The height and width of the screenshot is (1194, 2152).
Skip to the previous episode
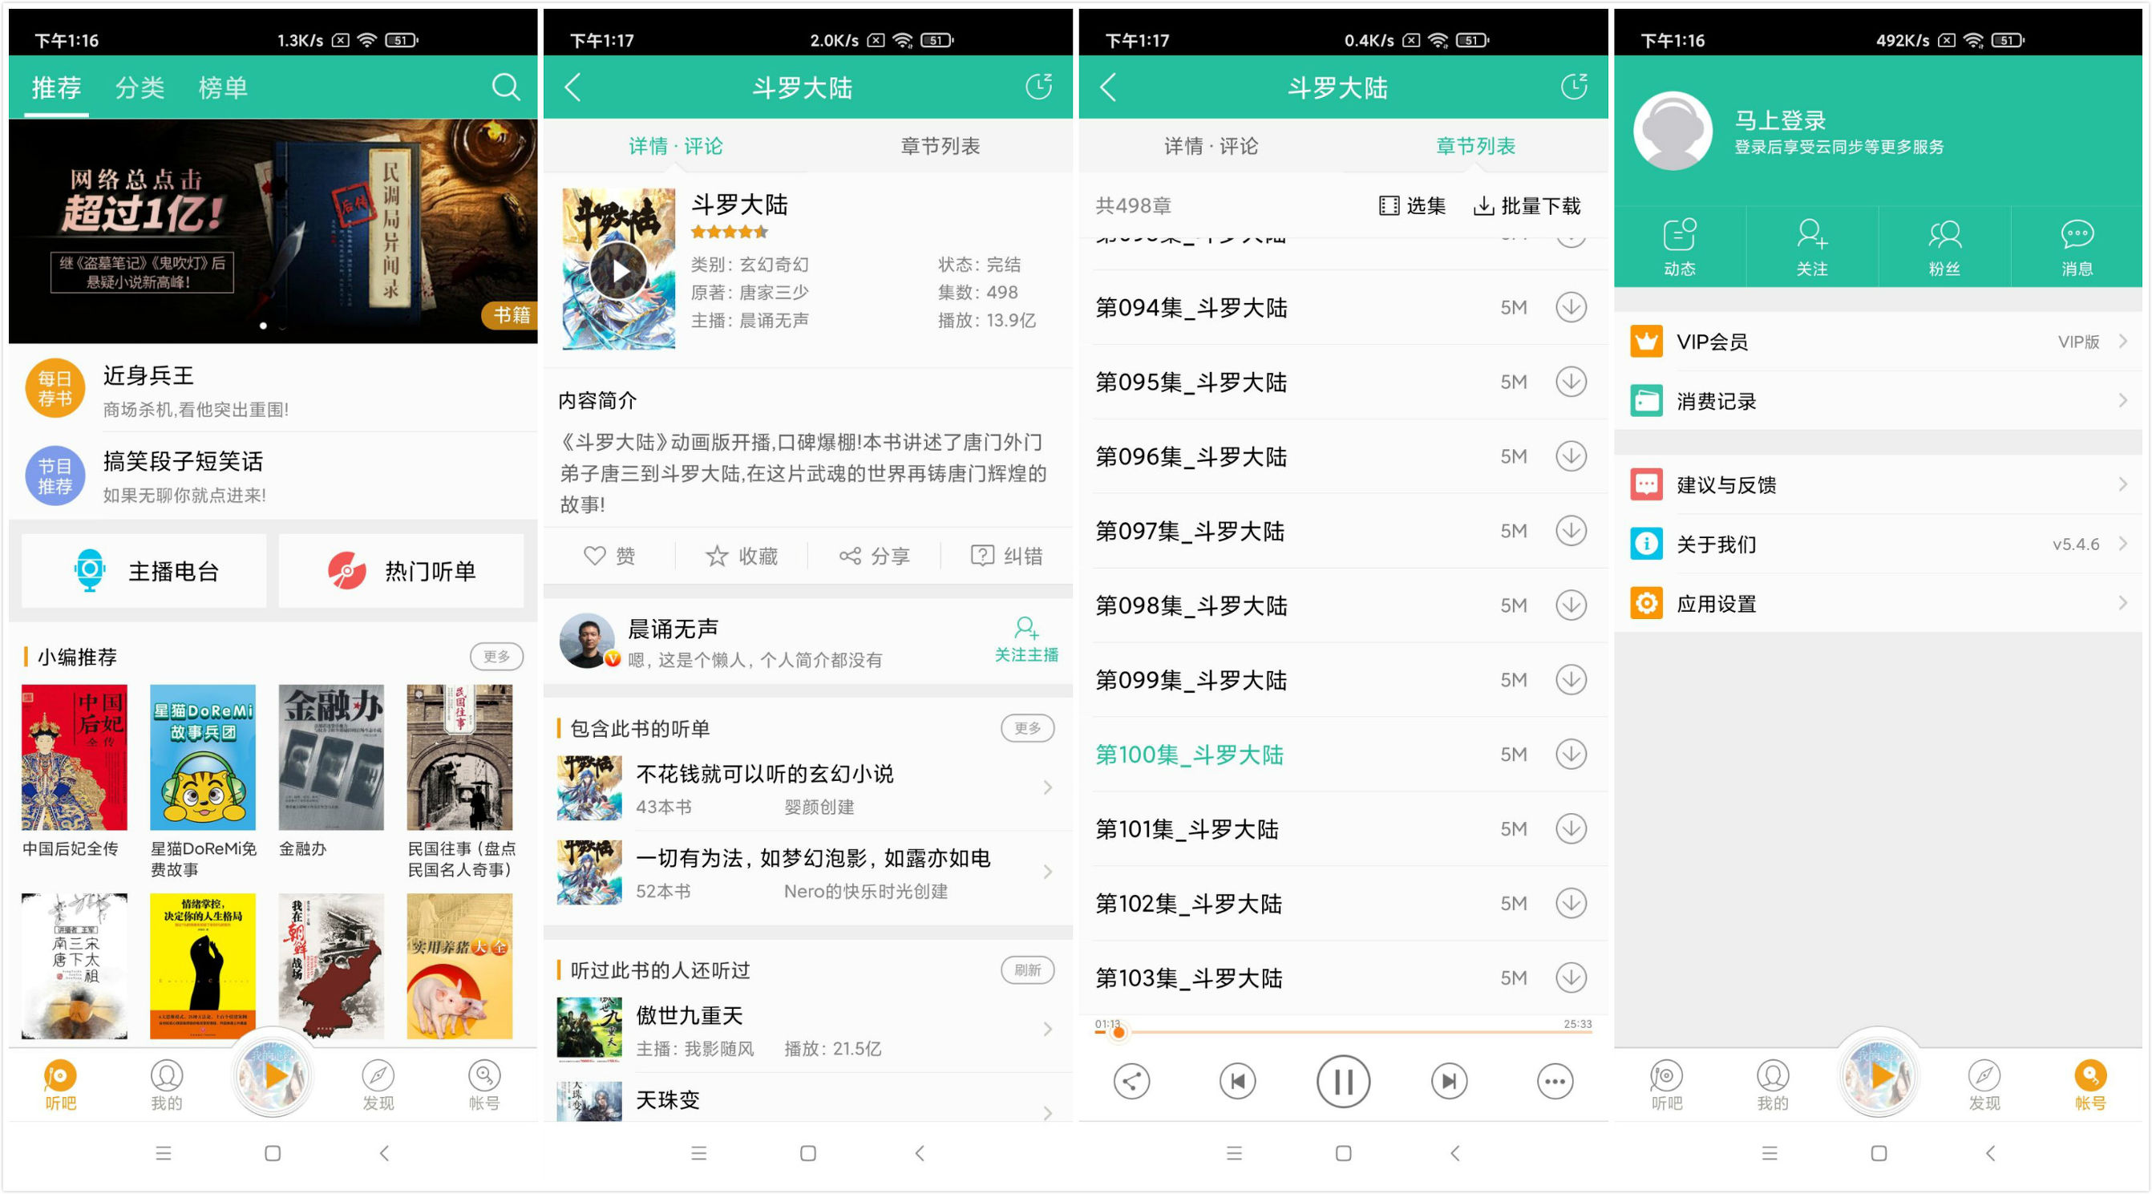[x=1237, y=1081]
